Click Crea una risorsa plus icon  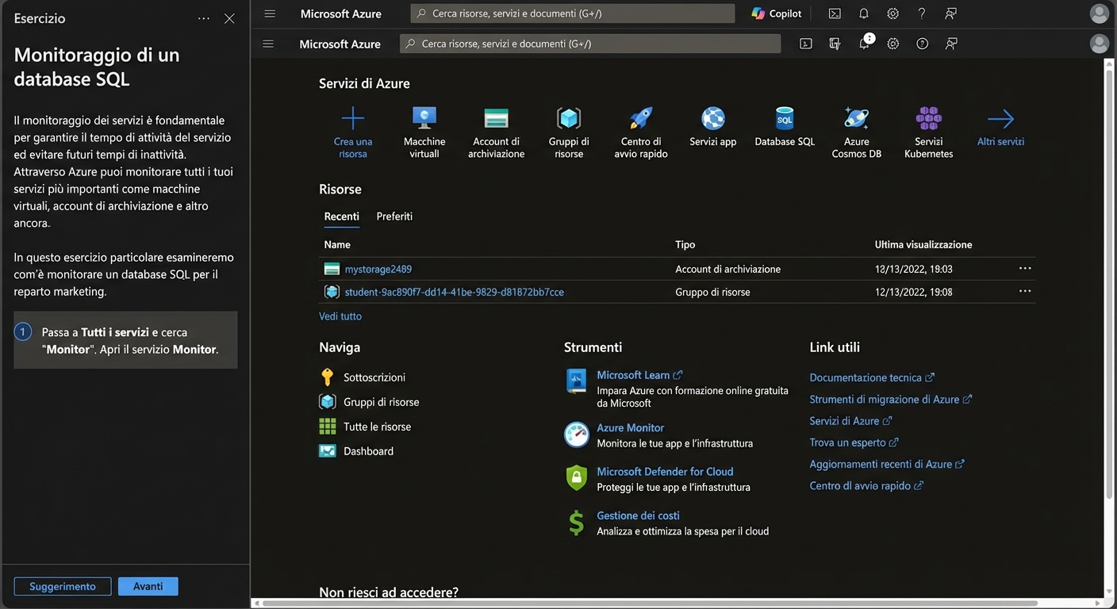click(351, 117)
